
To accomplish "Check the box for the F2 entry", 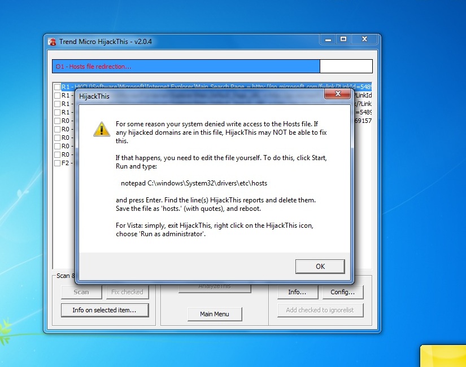I will (x=58, y=163).
